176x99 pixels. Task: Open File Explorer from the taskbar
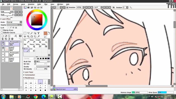point(12,97)
